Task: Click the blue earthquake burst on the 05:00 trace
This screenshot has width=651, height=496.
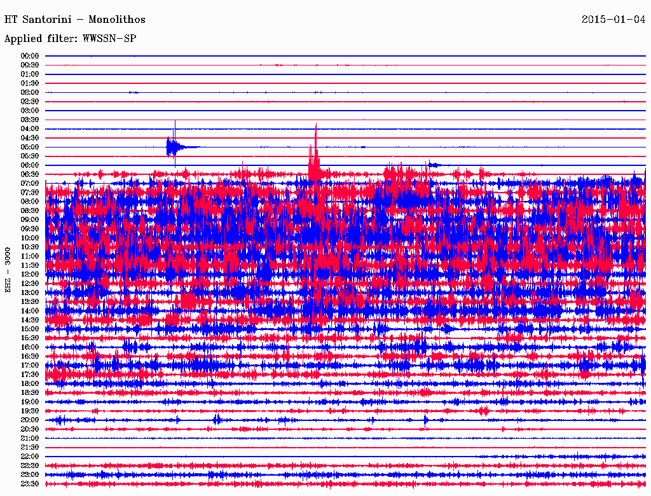Action: (x=174, y=146)
